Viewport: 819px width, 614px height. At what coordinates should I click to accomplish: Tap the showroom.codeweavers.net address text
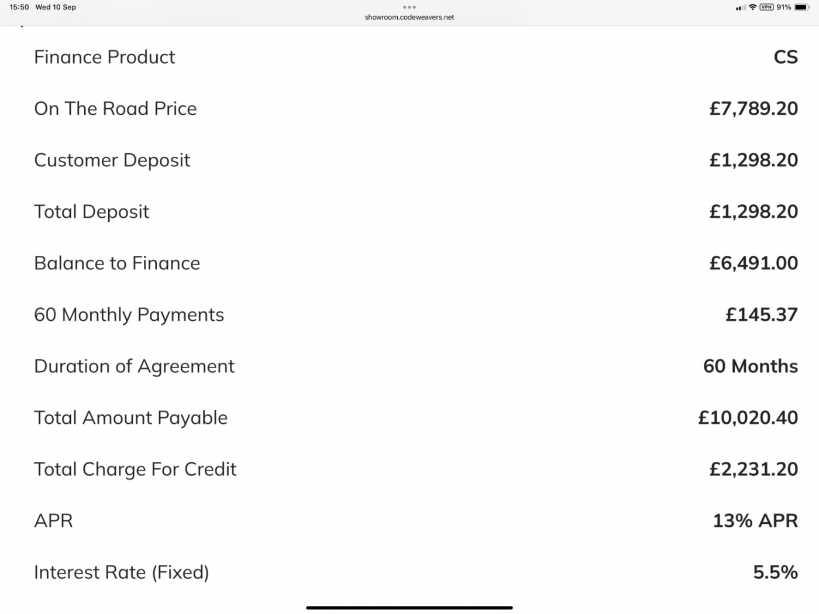click(409, 17)
